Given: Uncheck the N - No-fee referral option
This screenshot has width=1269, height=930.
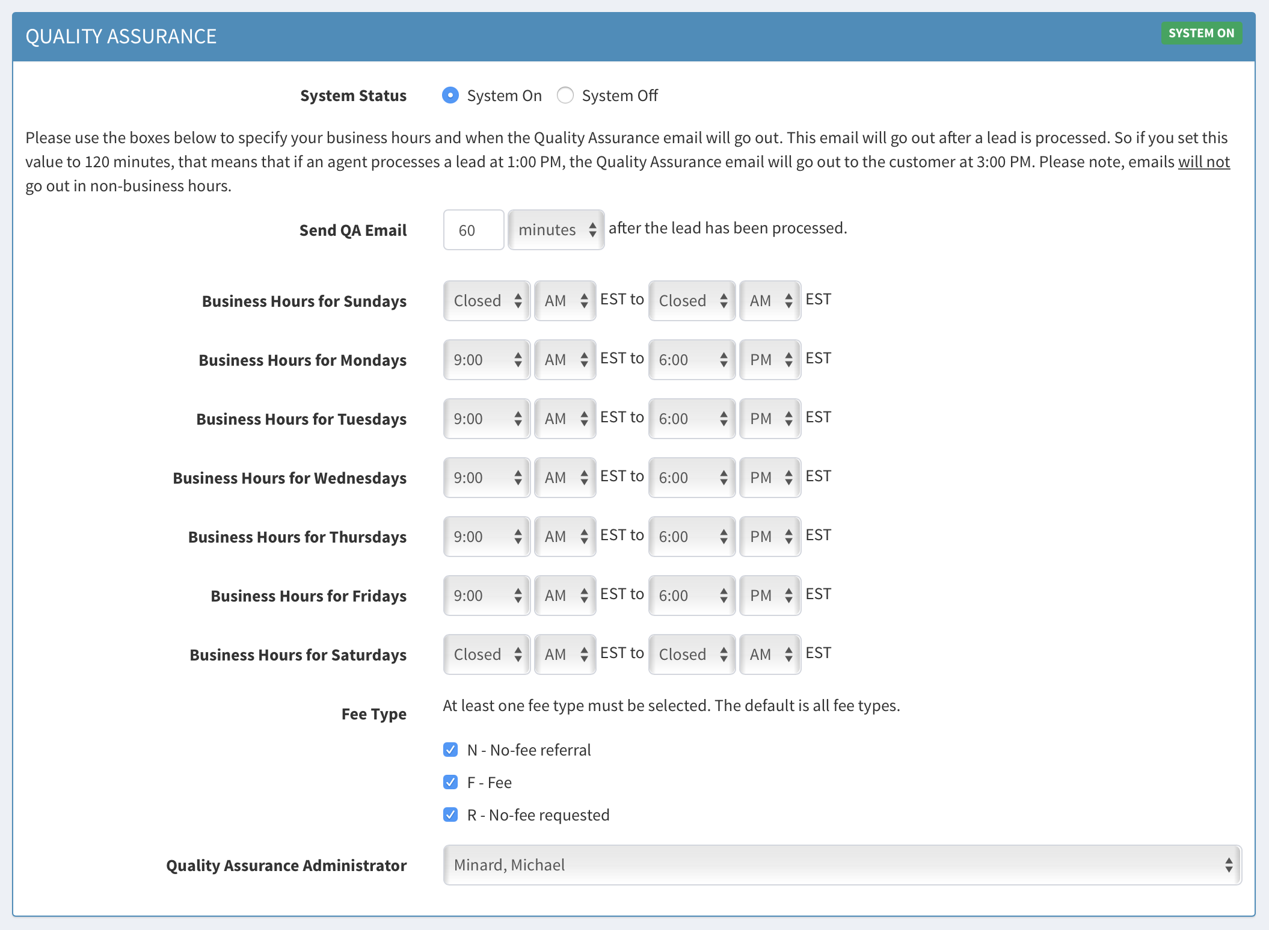Looking at the screenshot, I should (x=450, y=750).
